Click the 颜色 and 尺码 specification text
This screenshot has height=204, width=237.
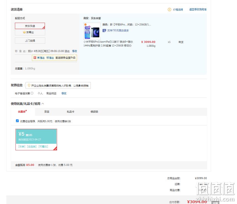pyautogui.click(x=127, y=25)
